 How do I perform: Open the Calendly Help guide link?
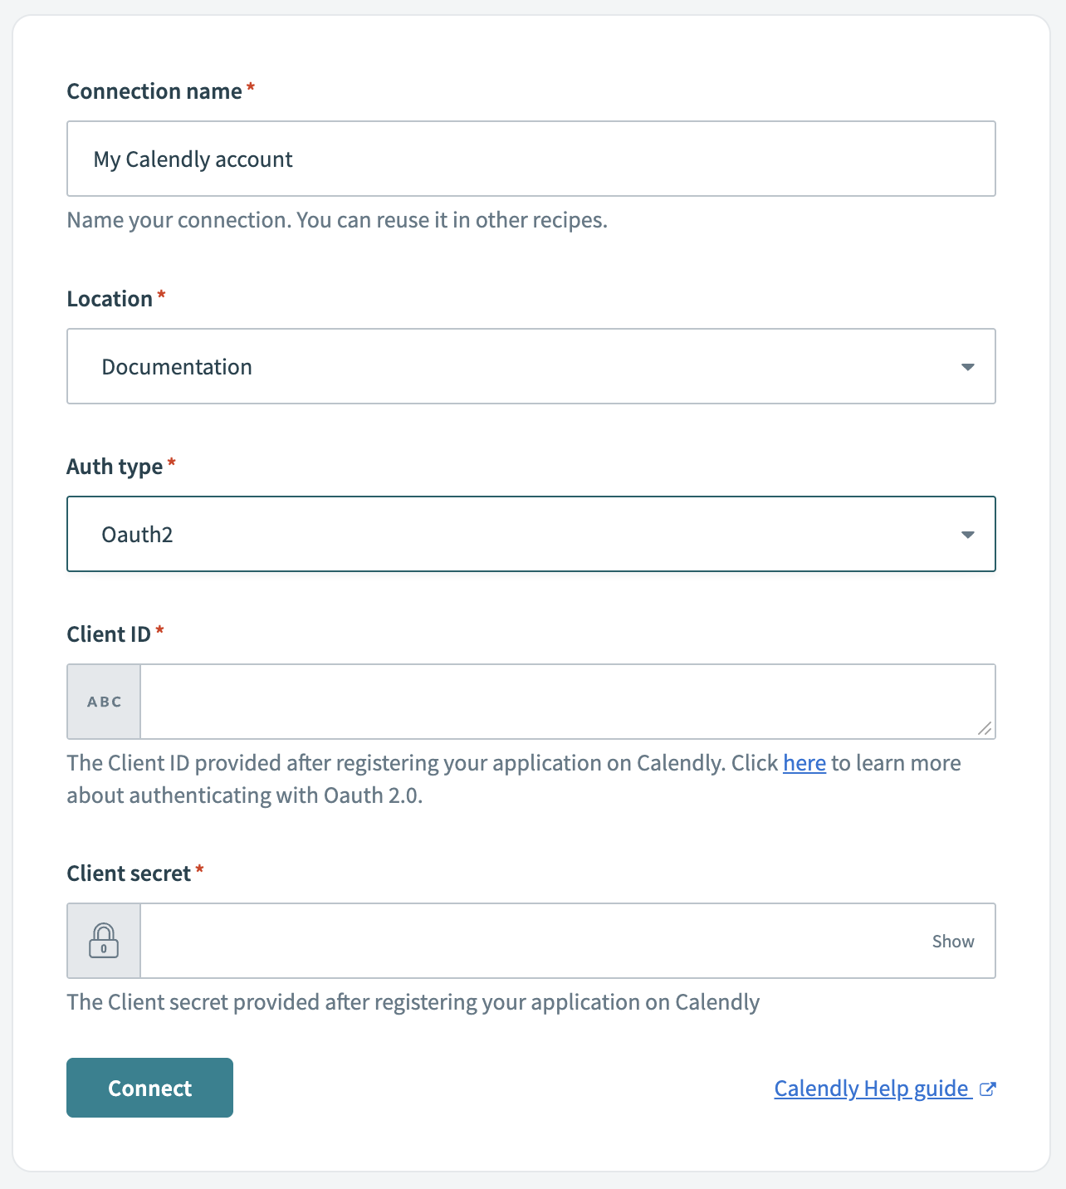870,1089
